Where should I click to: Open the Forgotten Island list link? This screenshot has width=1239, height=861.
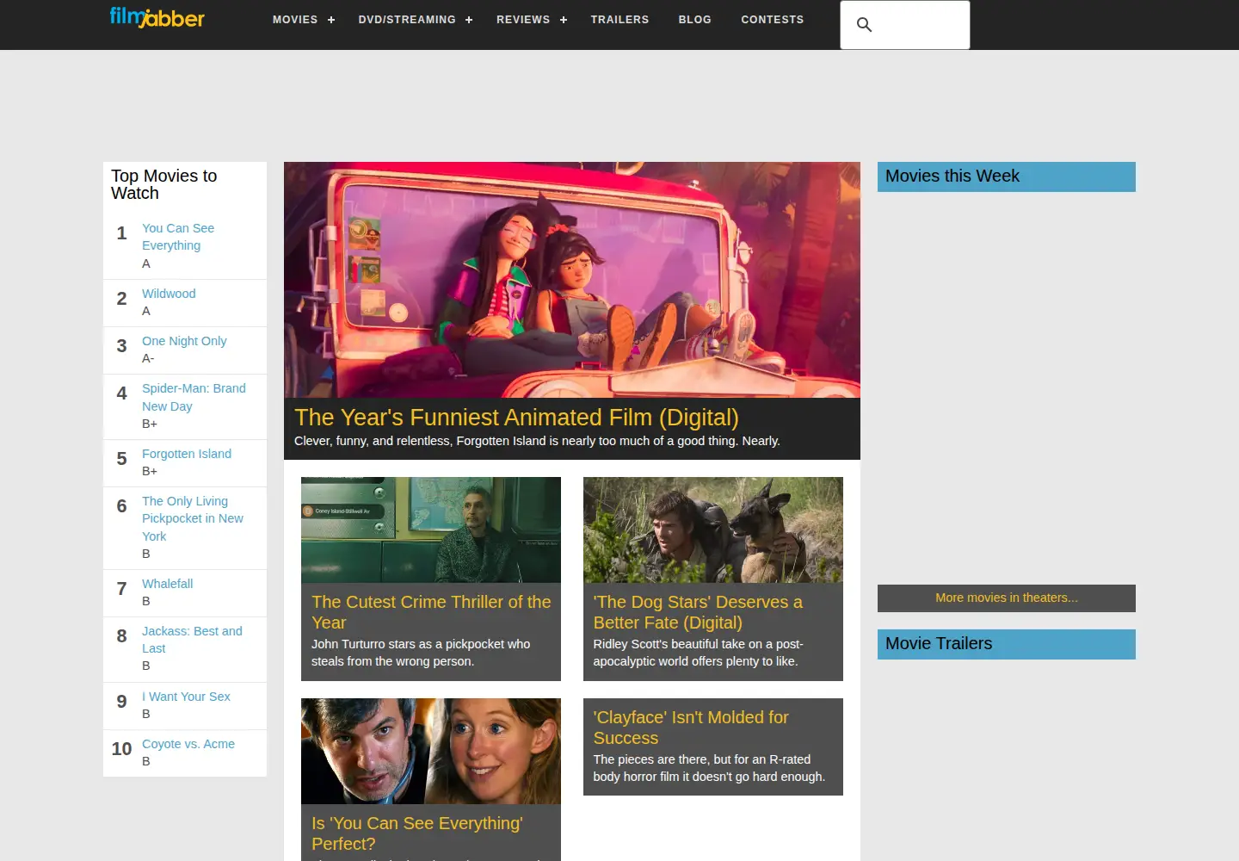point(187,454)
